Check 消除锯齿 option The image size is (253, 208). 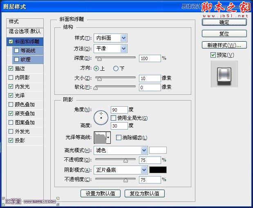pos(119,138)
